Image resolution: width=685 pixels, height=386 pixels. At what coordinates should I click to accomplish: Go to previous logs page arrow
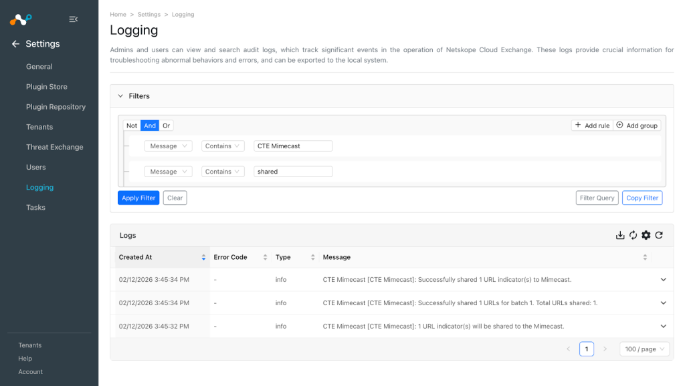click(569, 349)
